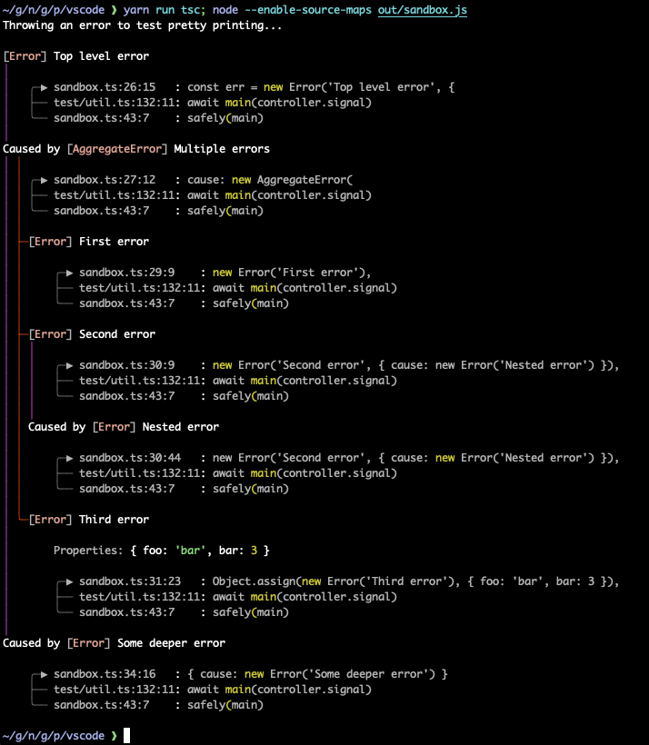Open source location sandbox.ts:27:12
The image size is (649, 745).
coord(105,180)
